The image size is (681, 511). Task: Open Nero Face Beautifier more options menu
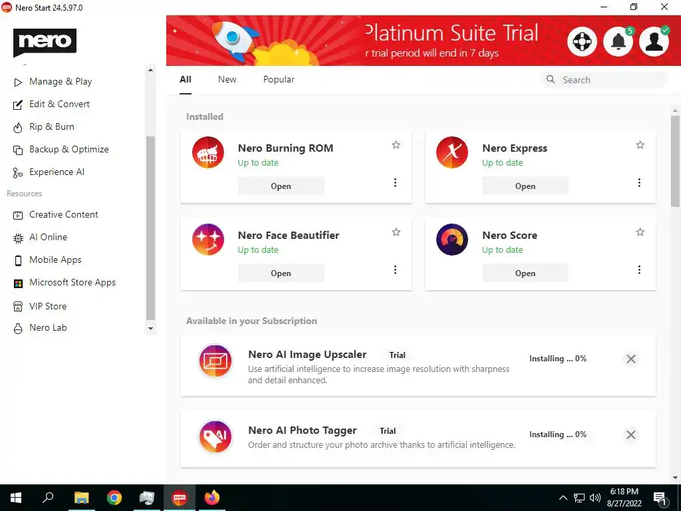coord(395,270)
